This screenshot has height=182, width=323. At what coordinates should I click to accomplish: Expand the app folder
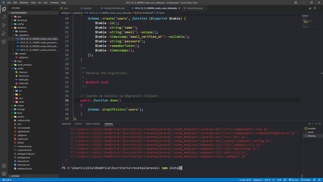click(19, 17)
